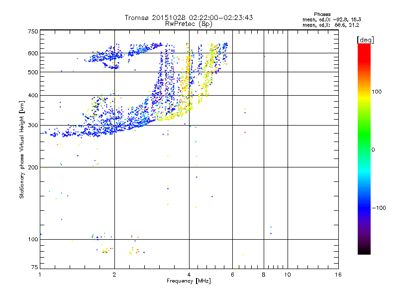Click the '[deg]' colorbar unit label
Viewport: 398px width, 299px height.
tap(365, 40)
